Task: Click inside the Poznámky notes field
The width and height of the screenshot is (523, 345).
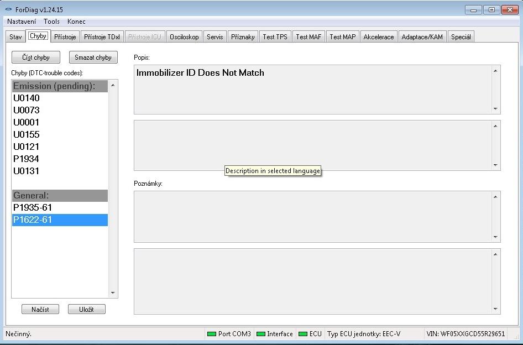Action: 312,216
